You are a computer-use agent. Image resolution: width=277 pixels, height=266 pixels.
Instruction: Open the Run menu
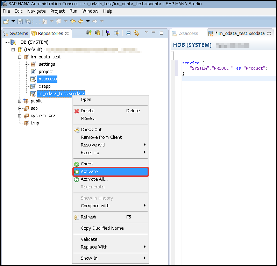tap(73, 11)
